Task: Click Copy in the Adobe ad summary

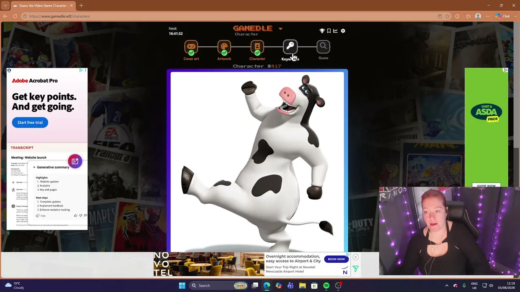Action: tap(41, 216)
